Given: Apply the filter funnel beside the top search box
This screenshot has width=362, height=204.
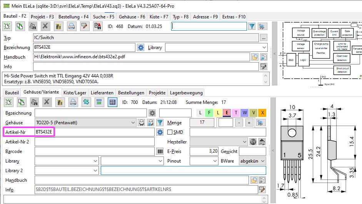Looking at the screenshot, I should tap(252, 26).
